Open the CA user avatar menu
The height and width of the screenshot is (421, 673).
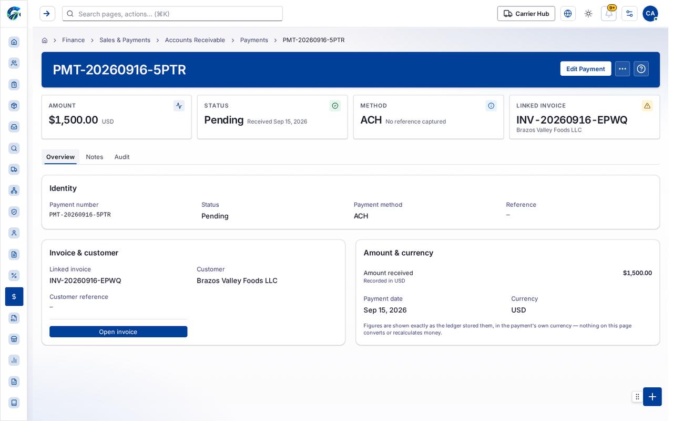click(650, 14)
